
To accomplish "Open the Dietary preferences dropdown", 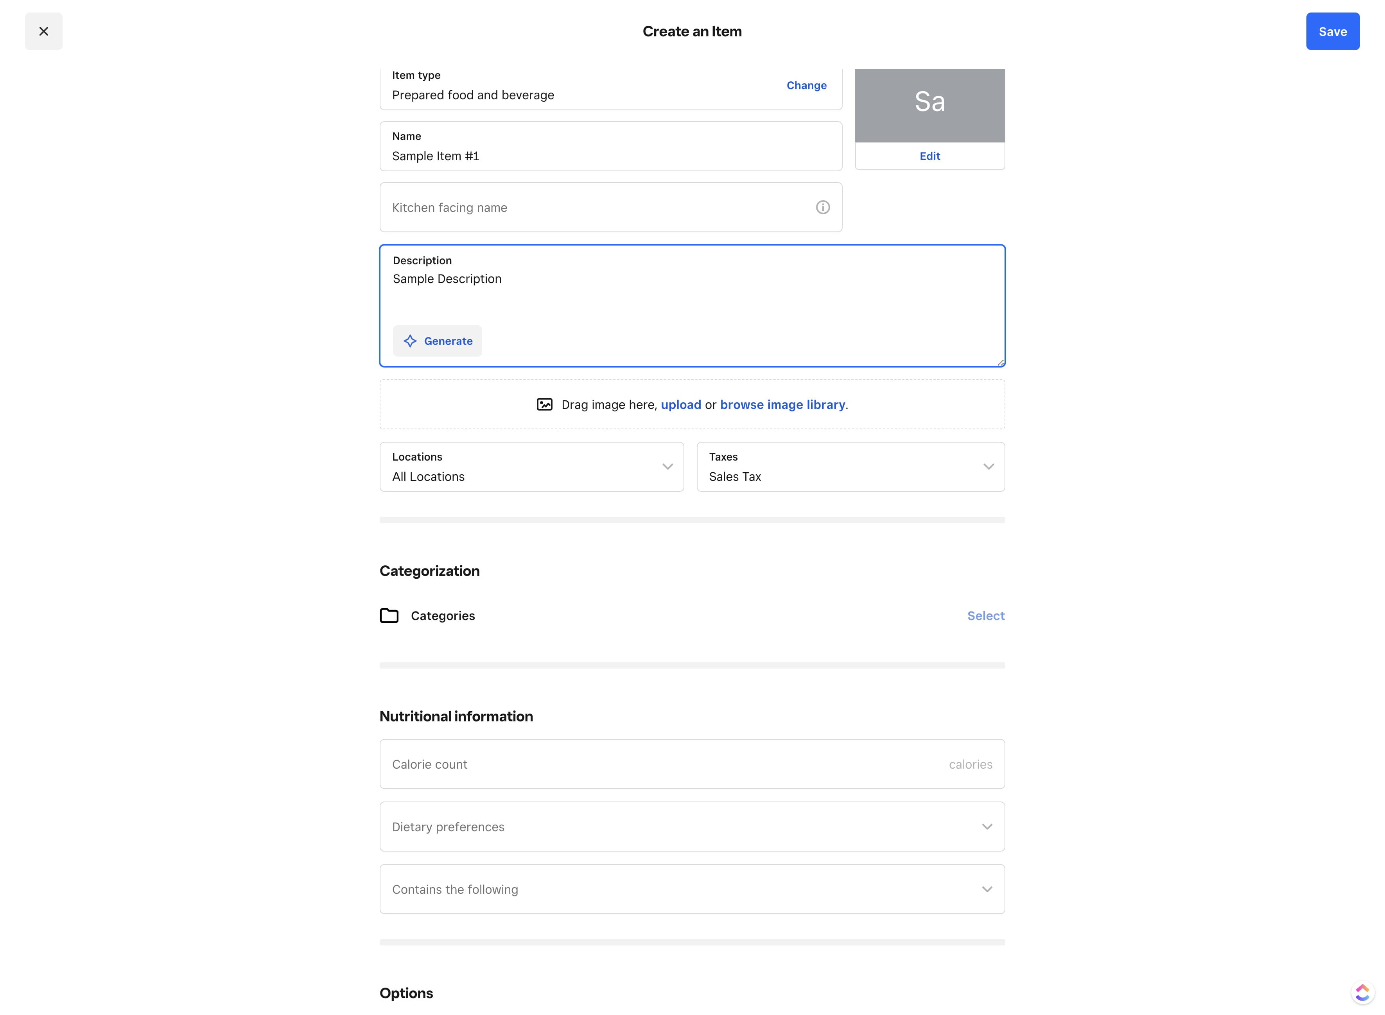I will point(692,827).
